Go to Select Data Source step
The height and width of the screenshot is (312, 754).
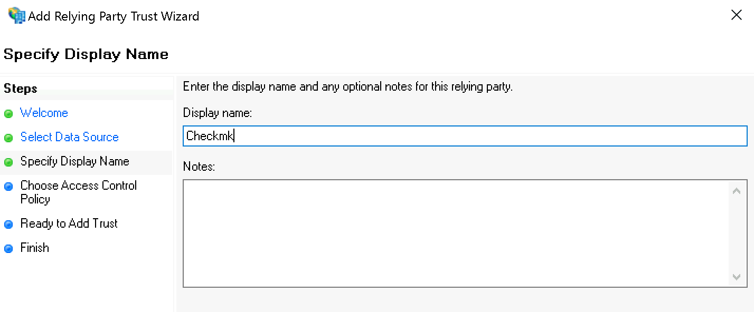click(69, 137)
